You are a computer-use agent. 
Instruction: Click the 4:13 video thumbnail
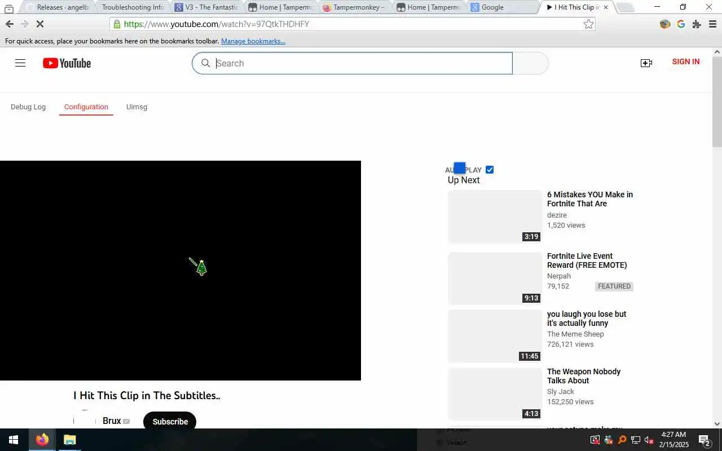(495, 393)
